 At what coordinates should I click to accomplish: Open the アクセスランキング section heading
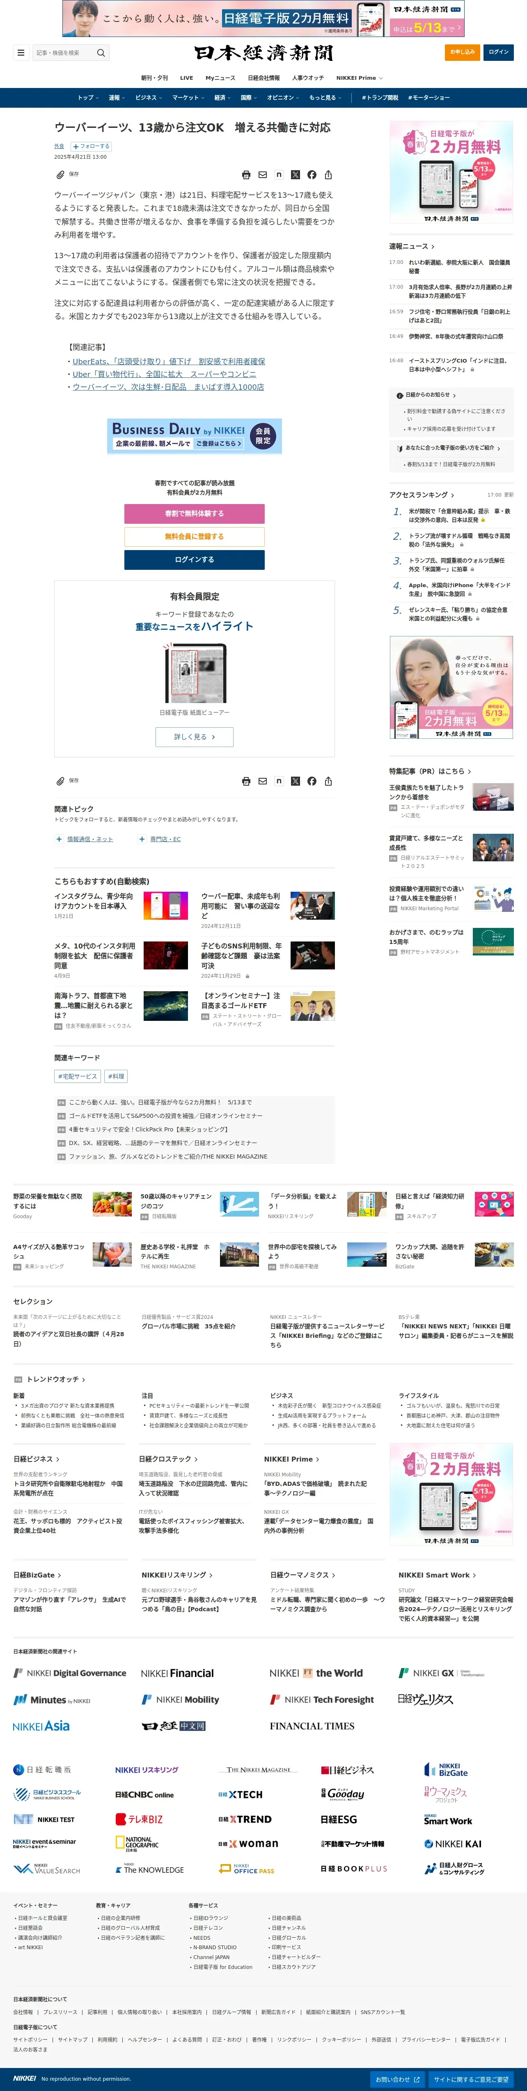pyautogui.click(x=422, y=494)
